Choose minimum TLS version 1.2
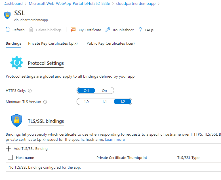 tap(123, 102)
